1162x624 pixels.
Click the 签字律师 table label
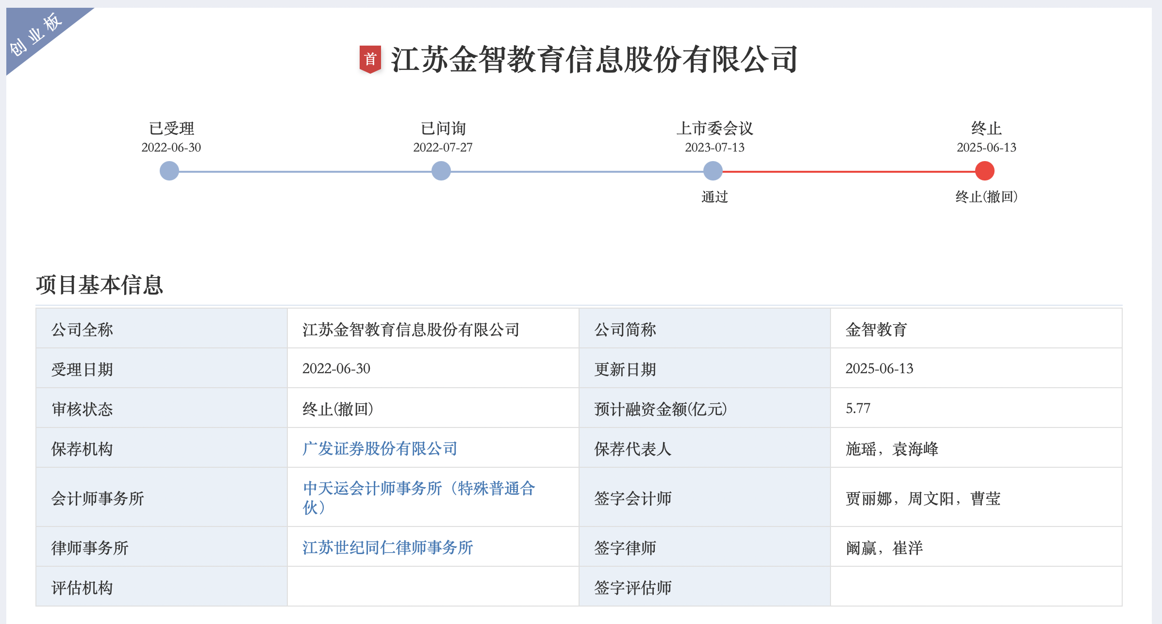[x=625, y=548]
